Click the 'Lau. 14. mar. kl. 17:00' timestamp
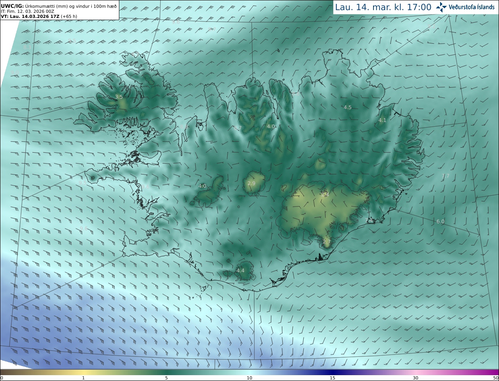 click(x=383, y=7)
